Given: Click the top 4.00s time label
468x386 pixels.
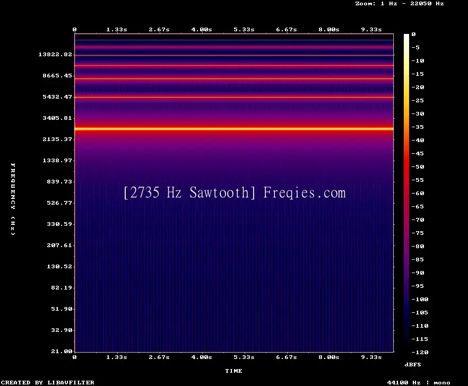Looking at the screenshot, I should pyautogui.click(x=202, y=30).
